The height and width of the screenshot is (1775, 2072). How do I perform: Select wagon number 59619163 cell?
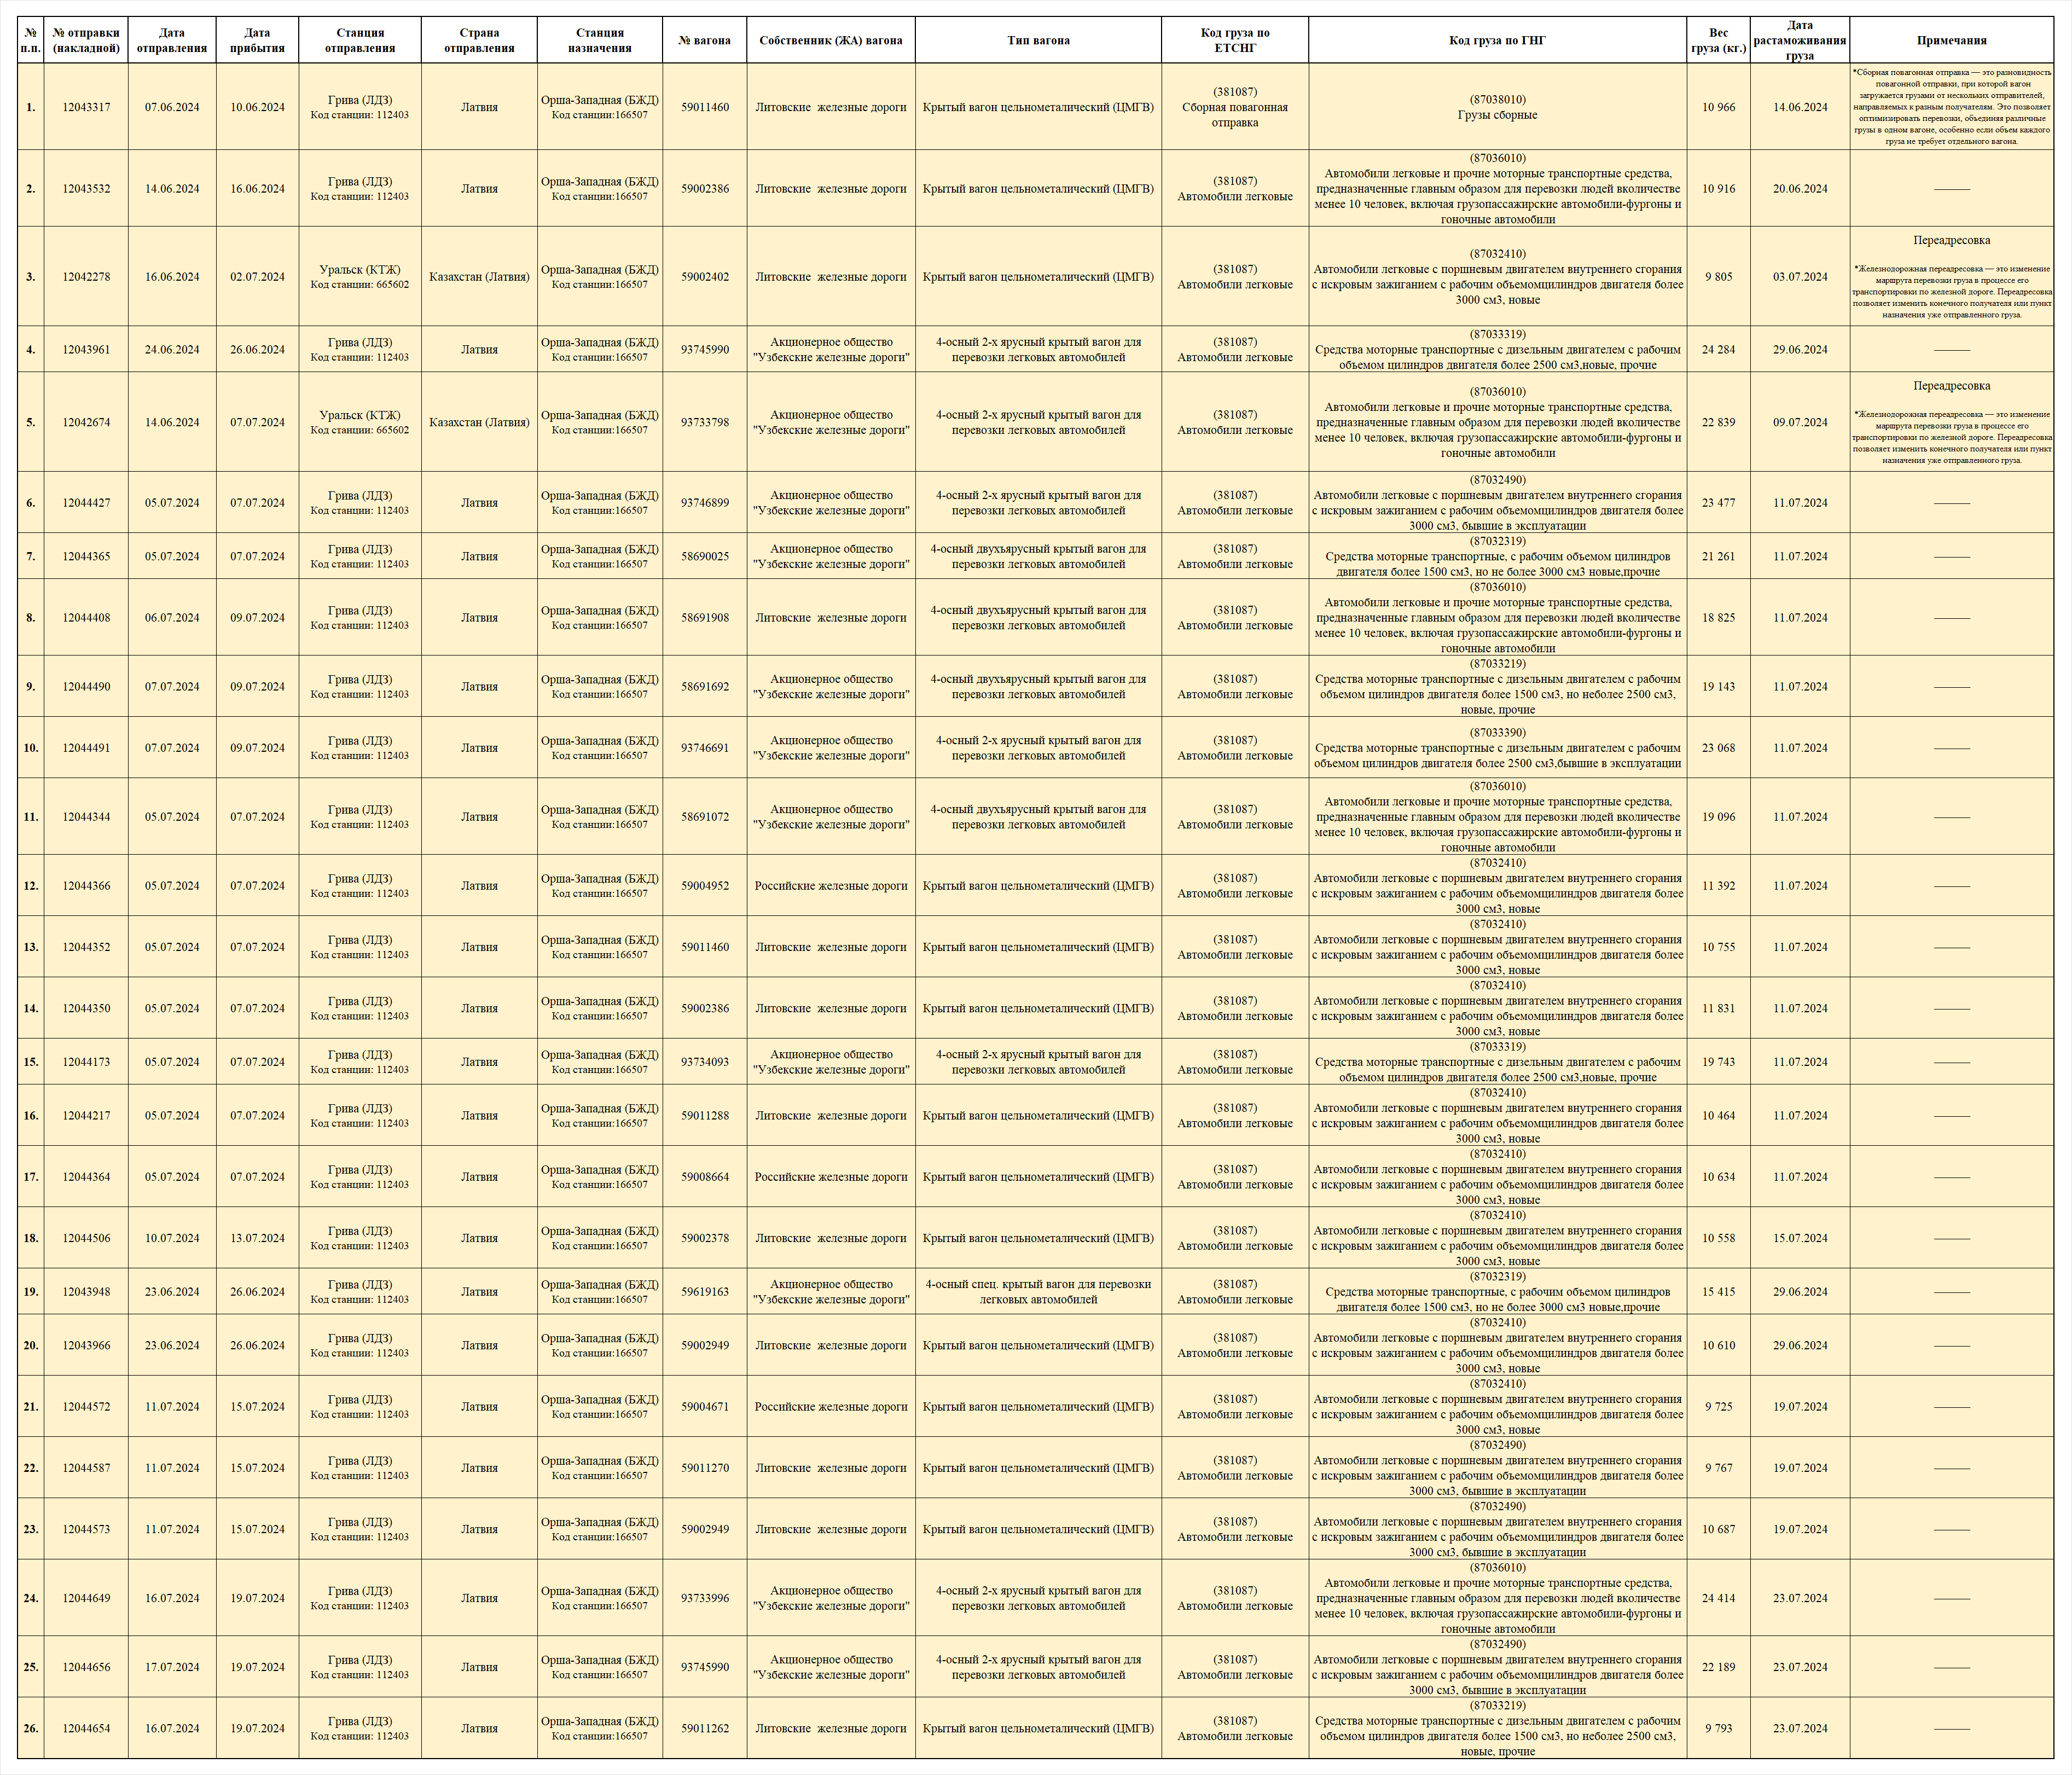pos(704,1292)
